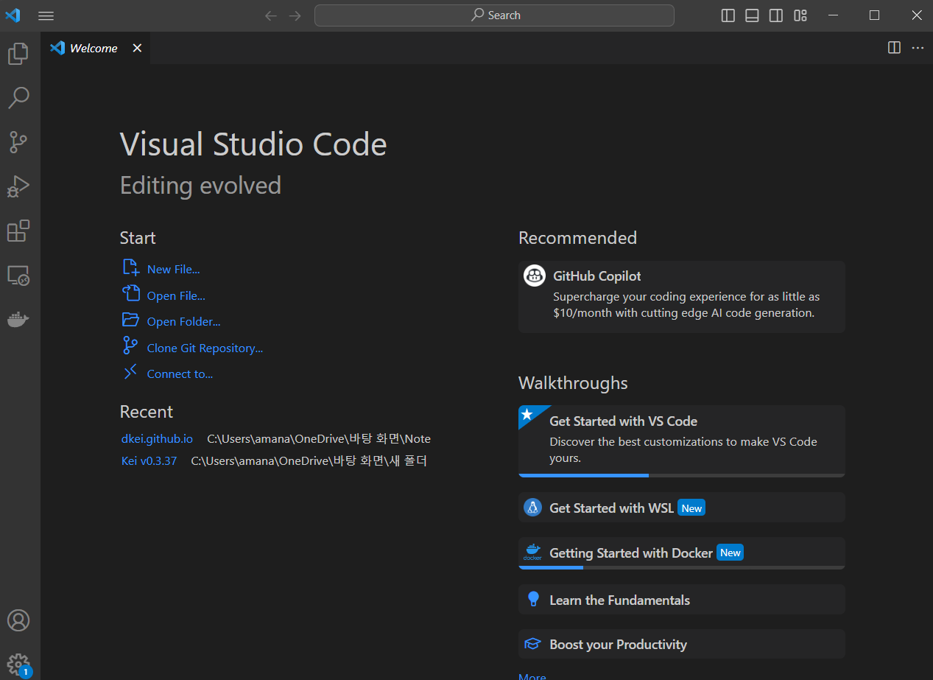Open the editor More Actions ellipsis
Screen dimensions: 933x680
tap(918, 48)
